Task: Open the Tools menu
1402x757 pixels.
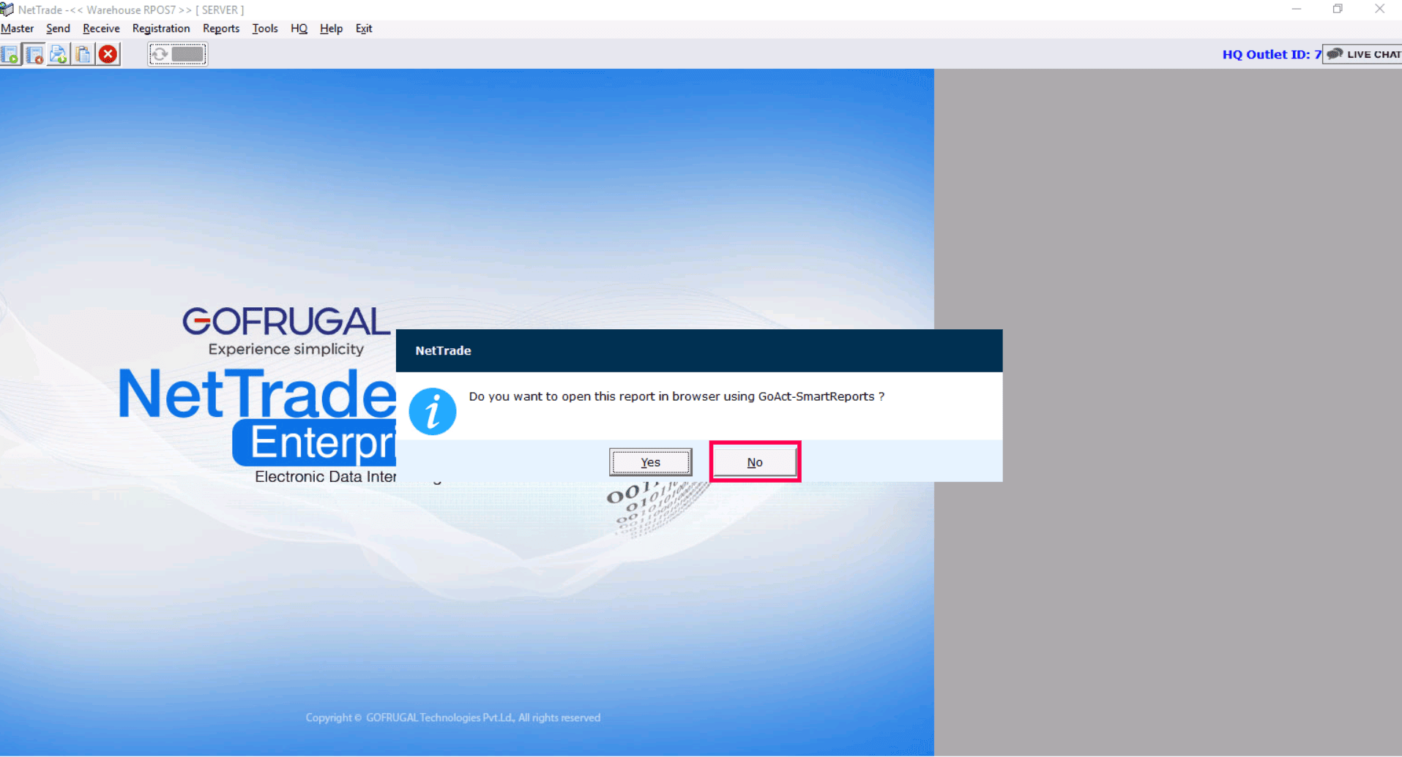Action: click(265, 29)
